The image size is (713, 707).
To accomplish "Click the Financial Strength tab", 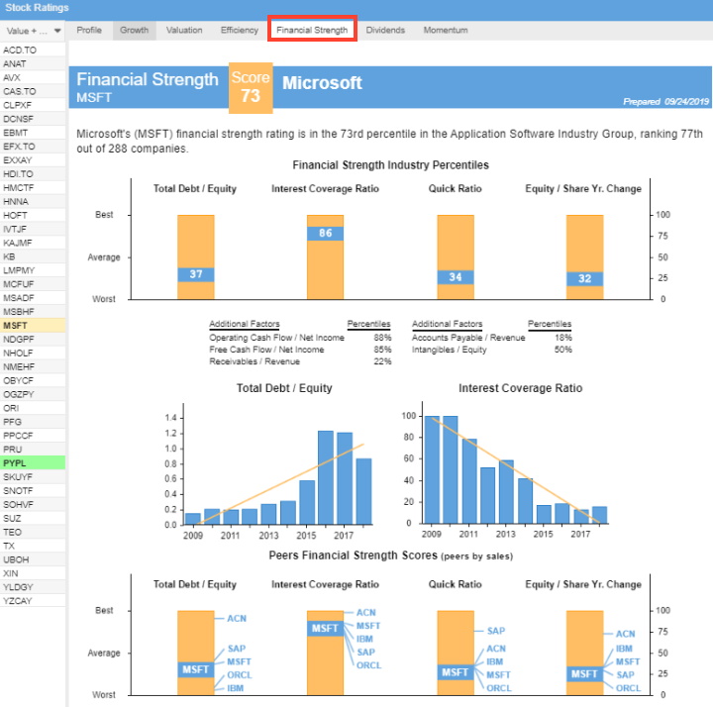I will click(x=312, y=31).
